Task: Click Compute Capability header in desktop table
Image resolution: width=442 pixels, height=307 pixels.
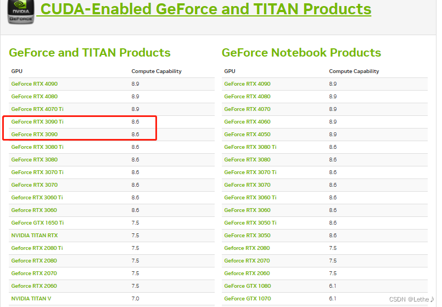Action: [156, 71]
